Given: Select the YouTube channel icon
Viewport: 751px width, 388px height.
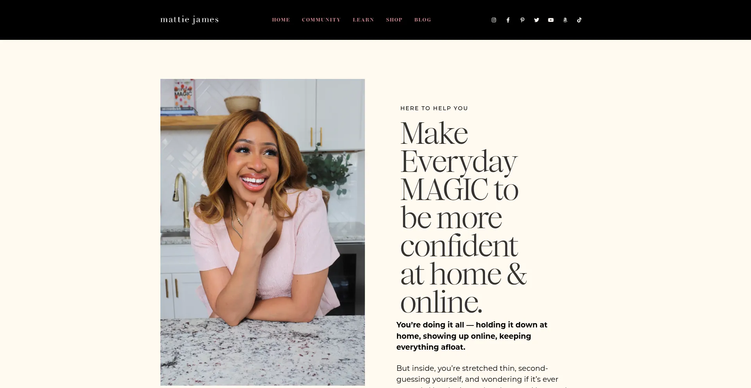Looking at the screenshot, I should click(x=551, y=20).
